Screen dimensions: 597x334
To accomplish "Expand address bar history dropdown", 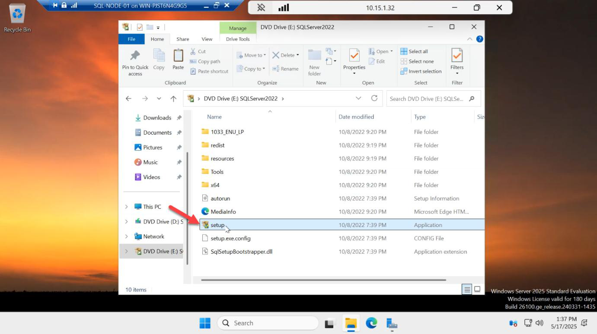I will click(x=358, y=98).
